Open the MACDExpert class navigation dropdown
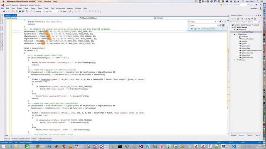This screenshot has height=149, width=266. 117,18
